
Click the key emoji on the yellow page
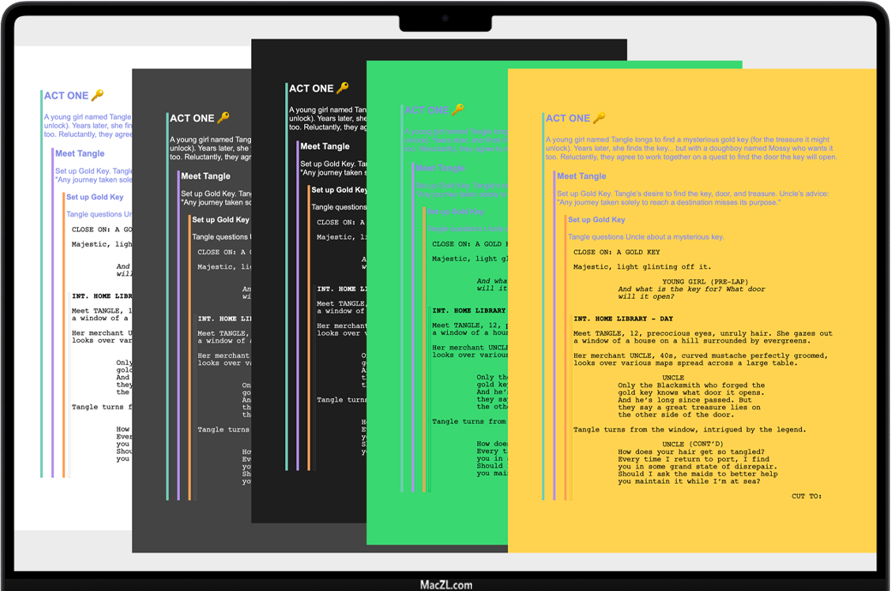click(x=599, y=118)
